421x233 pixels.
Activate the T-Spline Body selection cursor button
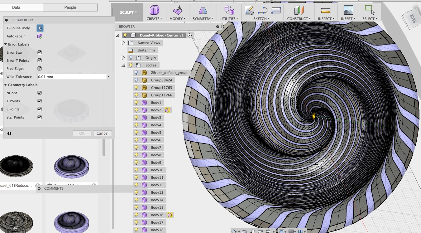(40, 28)
